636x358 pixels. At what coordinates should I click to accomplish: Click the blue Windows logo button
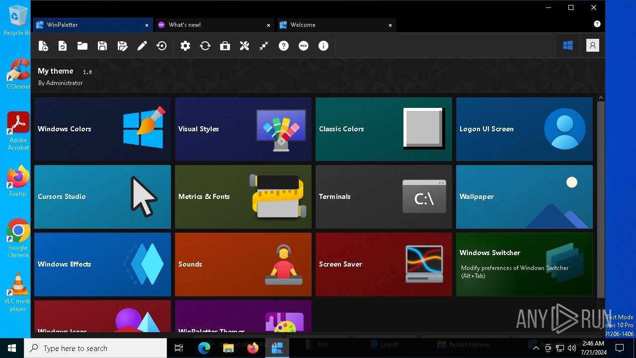click(568, 46)
